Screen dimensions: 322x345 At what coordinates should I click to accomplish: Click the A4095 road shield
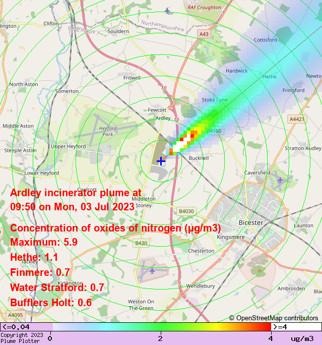pyautogui.click(x=16, y=315)
